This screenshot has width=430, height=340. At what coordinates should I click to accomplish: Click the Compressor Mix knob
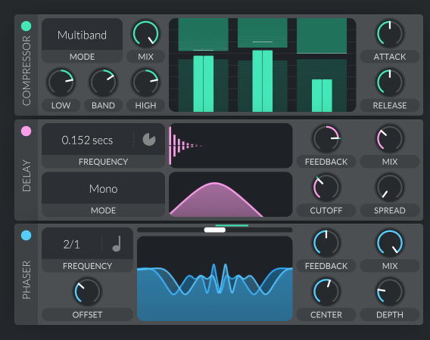[145, 34]
